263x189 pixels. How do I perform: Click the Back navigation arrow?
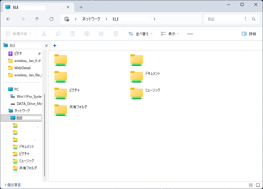coord(8,19)
